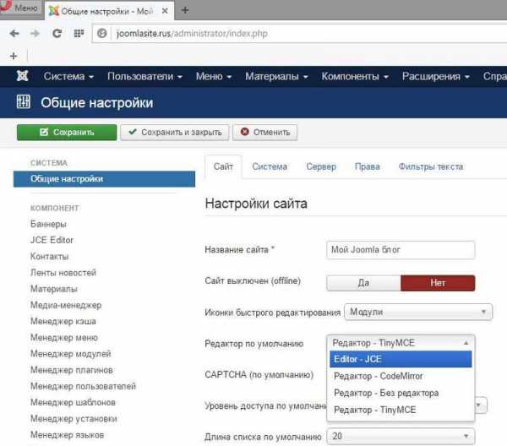Viewport: 507px width, 446px height.
Task: Open Менеджер языков sidebar link
Action: pos(68,435)
